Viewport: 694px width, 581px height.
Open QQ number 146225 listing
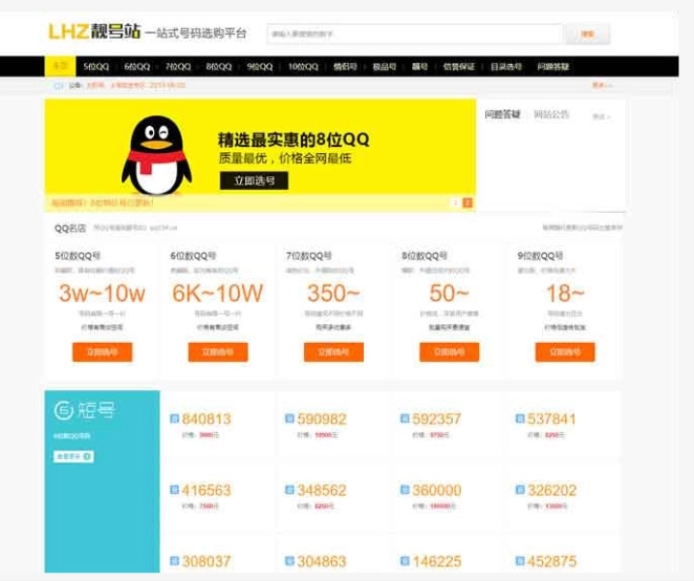(x=437, y=562)
